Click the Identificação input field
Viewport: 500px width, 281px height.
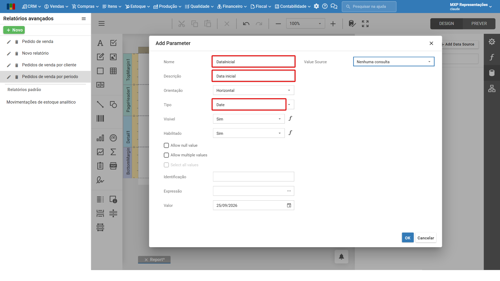(253, 177)
